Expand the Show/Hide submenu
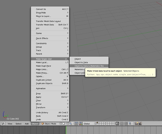Image resolution: width=162 pixels, height=134 pixels. tap(50, 13)
